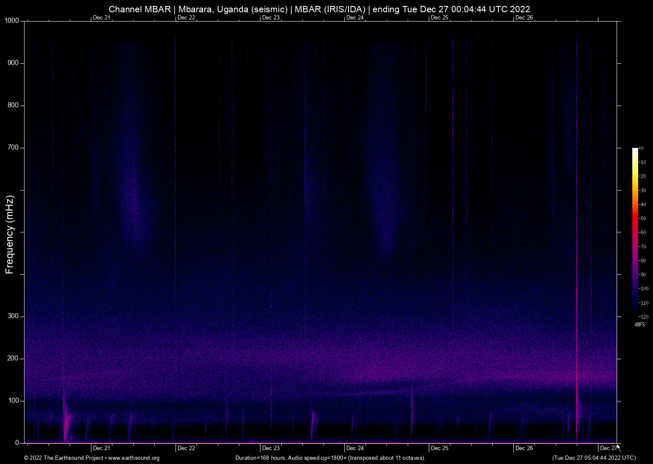653x464 pixels.
Task: Click the -120 mark on color scale
Action: [x=643, y=317]
